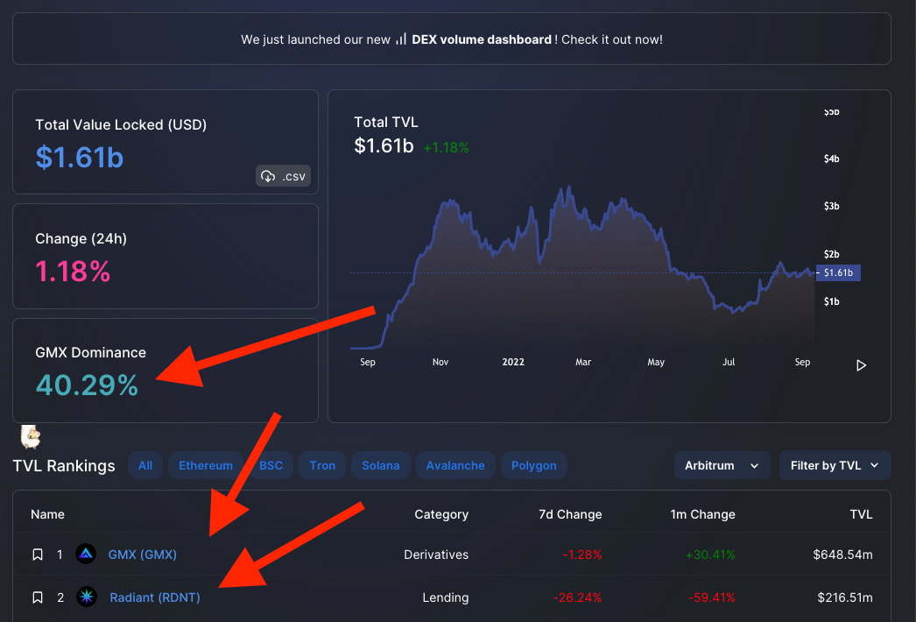Click the llama mascot icon above TVL Rankings
The width and height of the screenshot is (916, 622).
pos(31,436)
